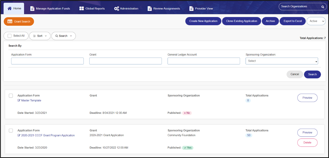Click the Administration gears icon
Screen dimensions: 329x158
[x=116, y=9]
